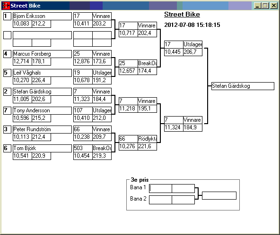Click the Street Bike underlined heading
Image resolution: width=280 pixels, height=235 pixels.
coord(182,15)
